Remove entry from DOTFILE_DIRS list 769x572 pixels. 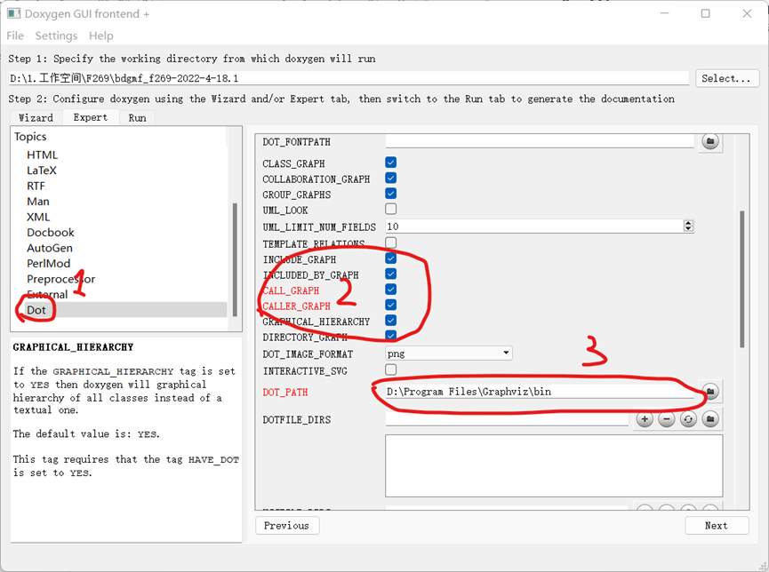click(x=667, y=419)
